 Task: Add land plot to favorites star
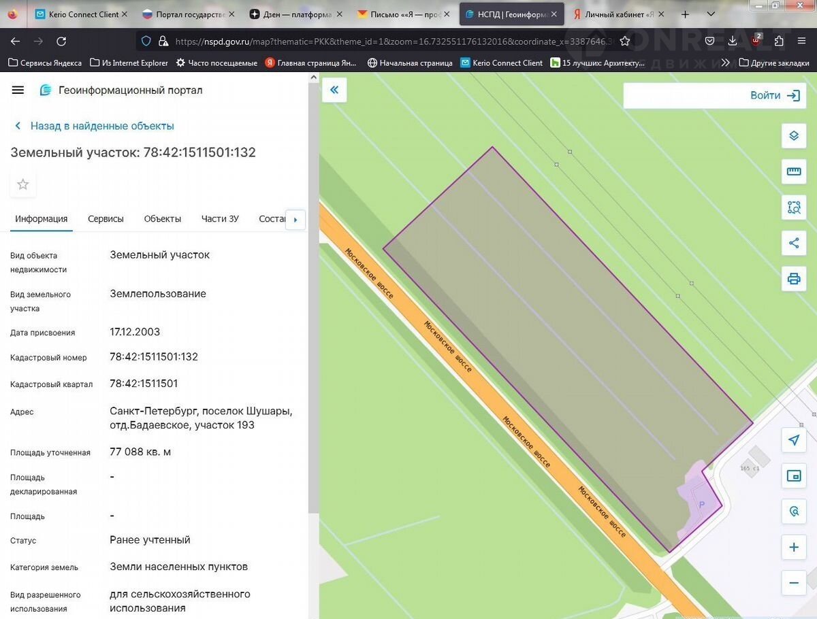point(23,184)
